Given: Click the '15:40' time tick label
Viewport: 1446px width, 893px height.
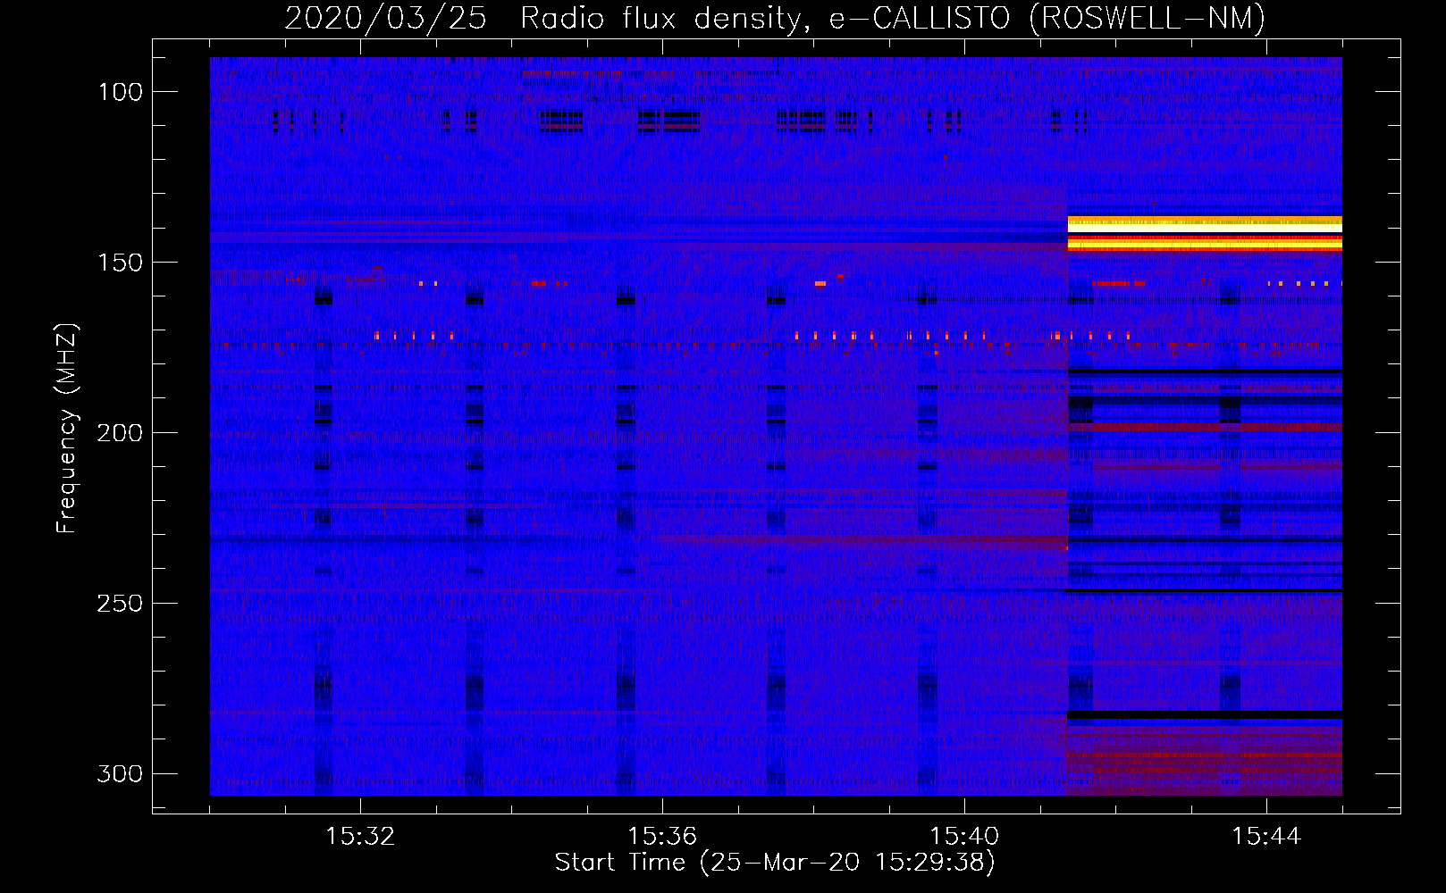Looking at the screenshot, I should pyautogui.click(x=964, y=837).
